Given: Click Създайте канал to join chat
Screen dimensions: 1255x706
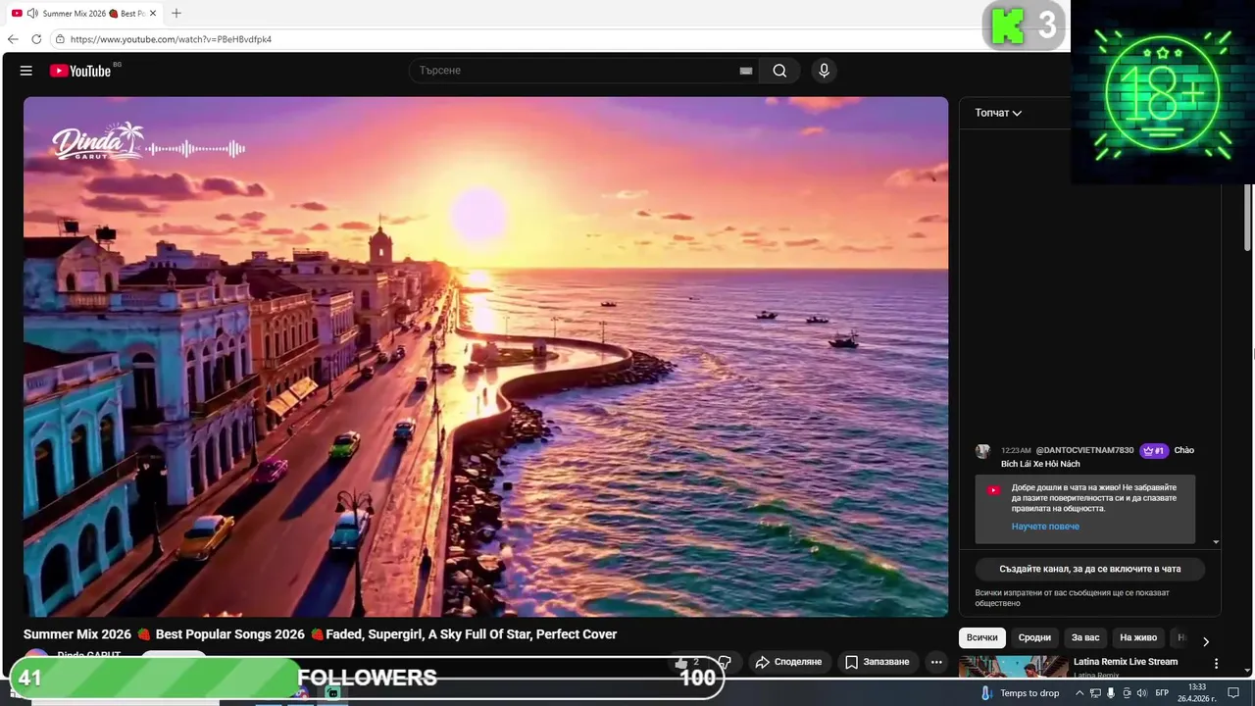Looking at the screenshot, I should (x=1089, y=569).
